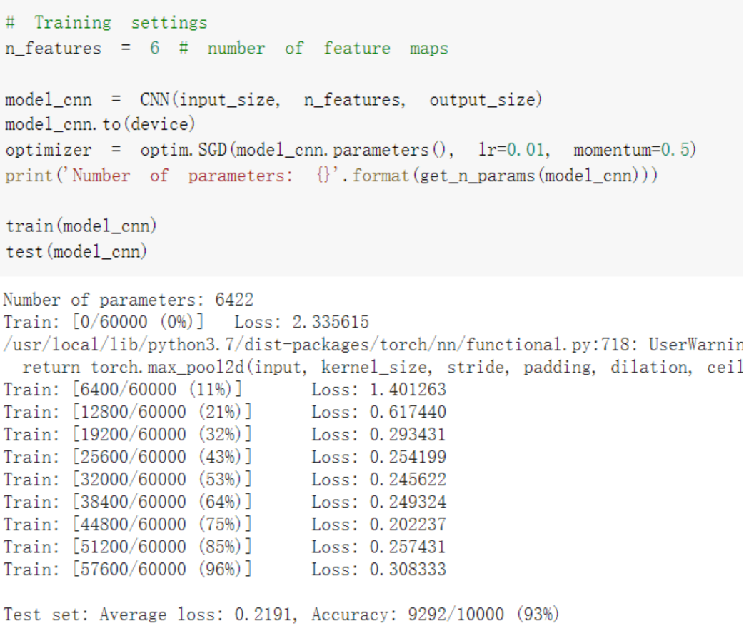The image size is (749, 626).
Task: Click the model_cnn.to(device) line
Action: pos(100,125)
